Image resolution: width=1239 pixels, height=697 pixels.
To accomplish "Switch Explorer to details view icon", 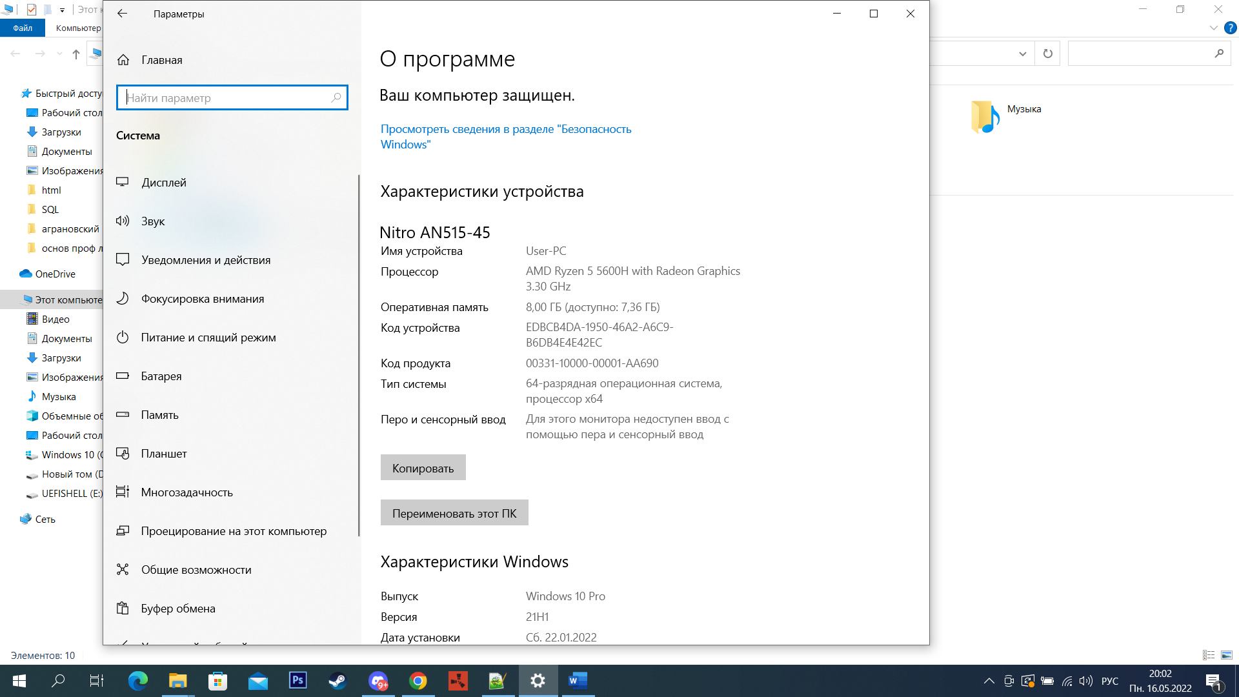I will tap(1209, 655).
